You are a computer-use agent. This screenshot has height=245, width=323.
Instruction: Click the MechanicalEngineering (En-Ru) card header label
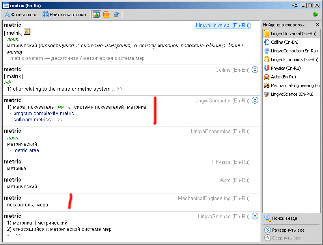pos(214,198)
